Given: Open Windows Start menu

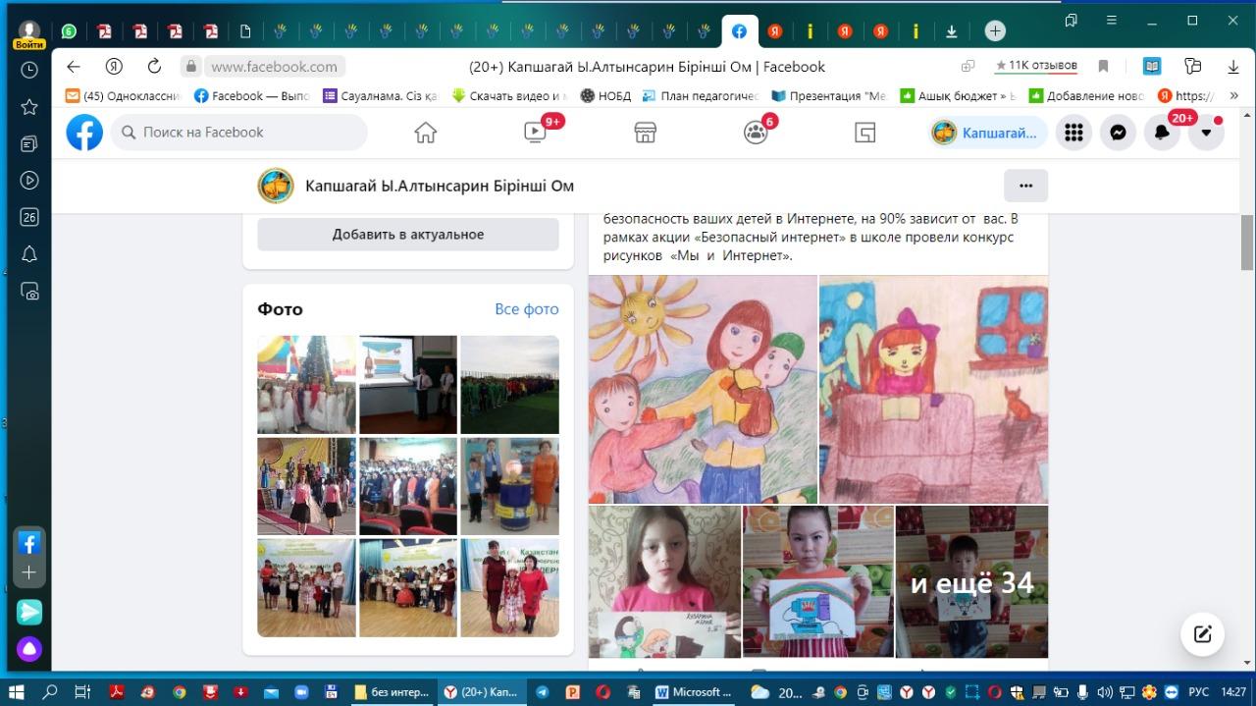Looking at the screenshot, I should (18, 692).
